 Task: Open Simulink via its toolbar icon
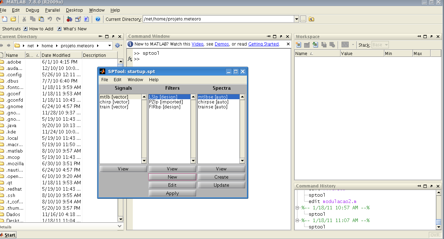click(69, 19)
